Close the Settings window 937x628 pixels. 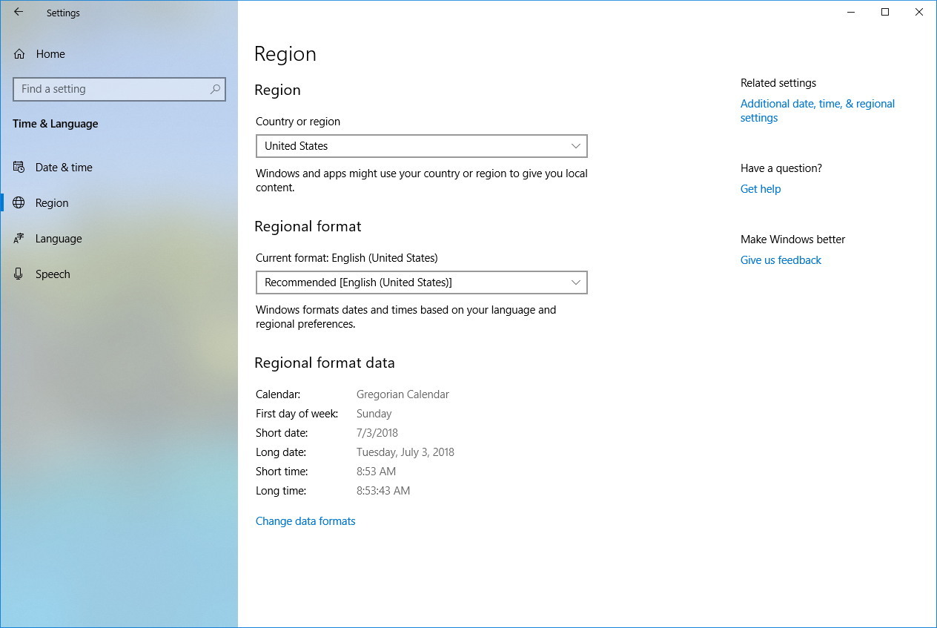pos(919,12)
